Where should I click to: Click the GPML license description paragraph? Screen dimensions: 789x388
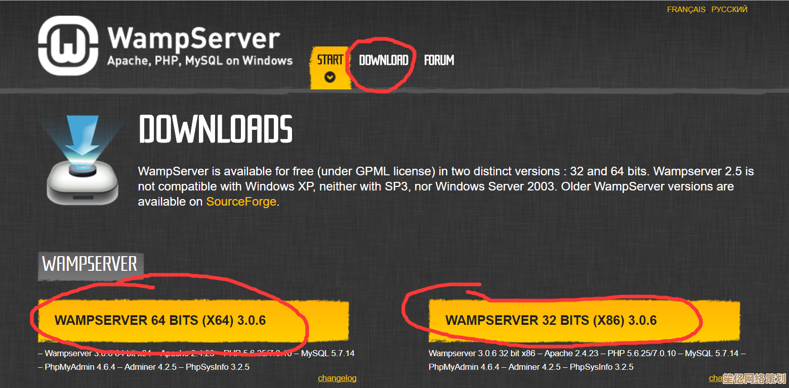(446, 186)
